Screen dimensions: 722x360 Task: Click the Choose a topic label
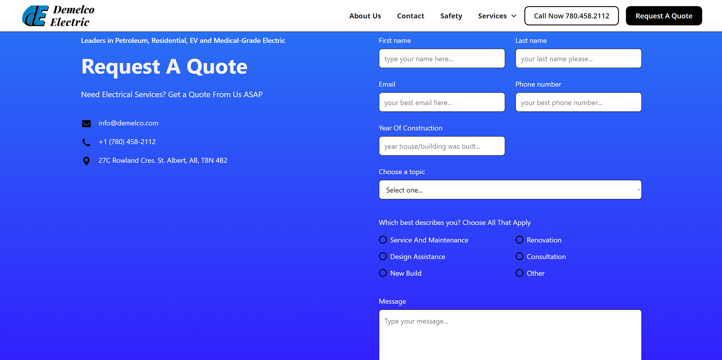tap(402, 172)
